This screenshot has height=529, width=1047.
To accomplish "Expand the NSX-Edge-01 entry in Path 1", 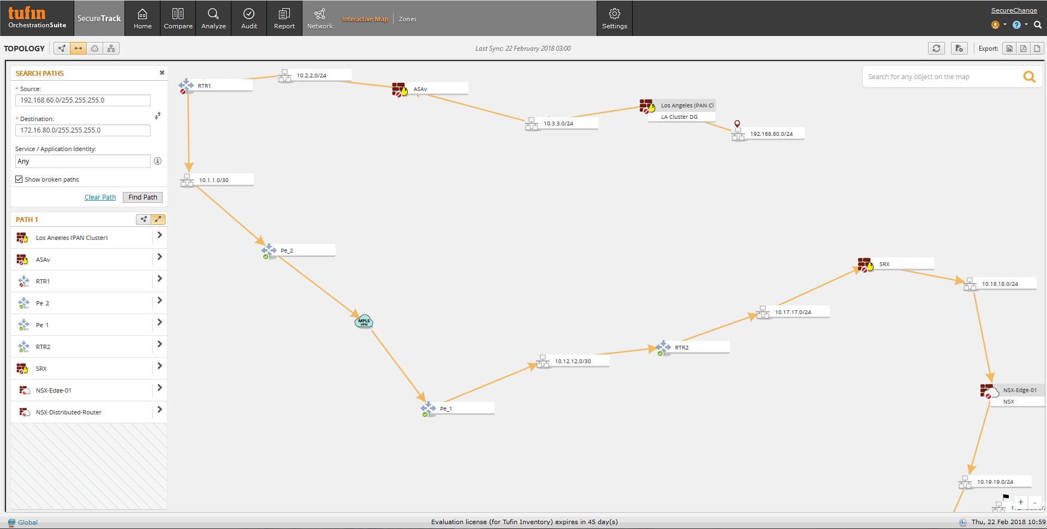I will pyautogui.click(x=159, y=390).
